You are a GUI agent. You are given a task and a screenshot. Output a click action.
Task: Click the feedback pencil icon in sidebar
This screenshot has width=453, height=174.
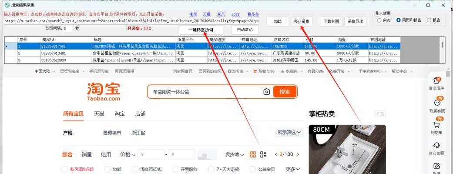coord(436,166)
